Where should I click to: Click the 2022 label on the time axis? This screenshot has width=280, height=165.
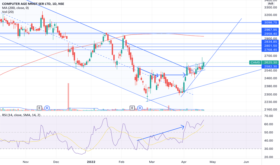[x=91, y=162]
